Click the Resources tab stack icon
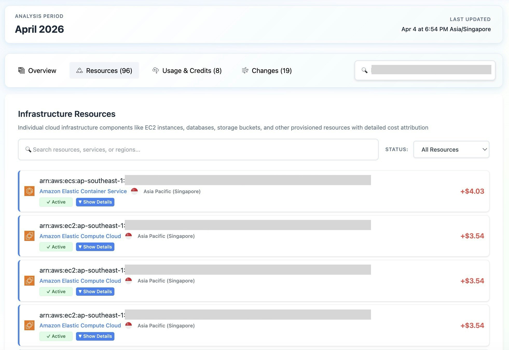 point(79,70)
